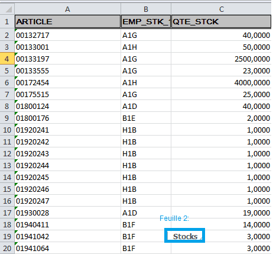Select quantity cell 4000,0000
273x254 pixels.
(x=221, y=82)
